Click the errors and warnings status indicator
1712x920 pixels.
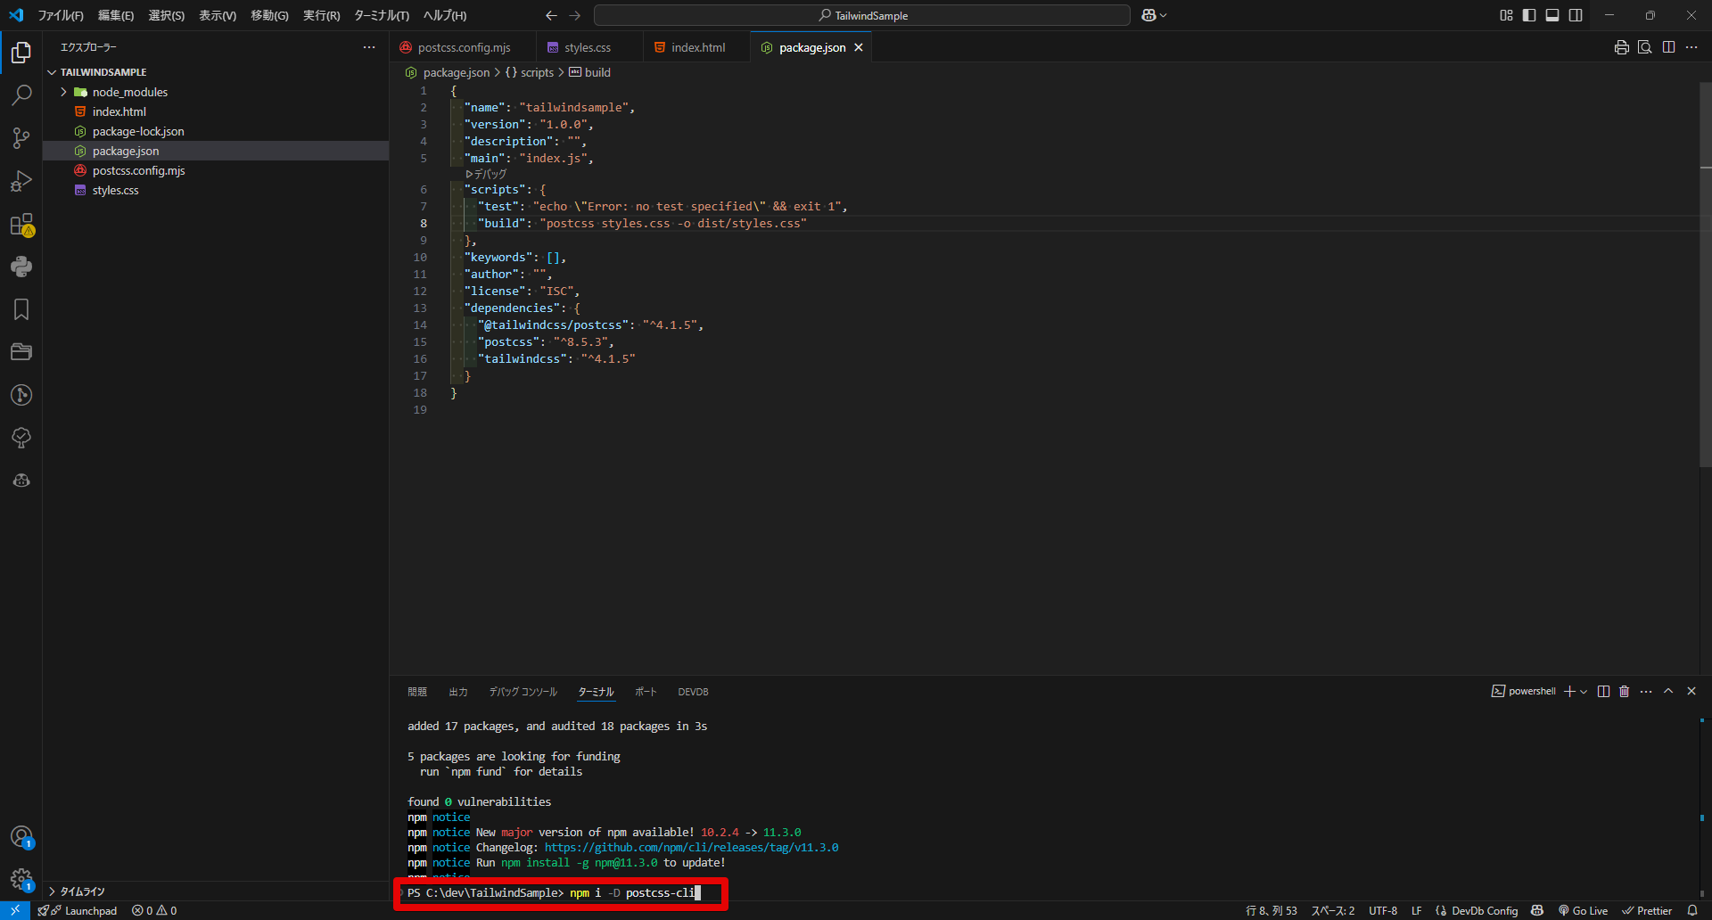[154, 910]
